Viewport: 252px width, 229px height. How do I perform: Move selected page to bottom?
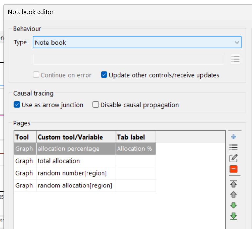pos(233,216)
